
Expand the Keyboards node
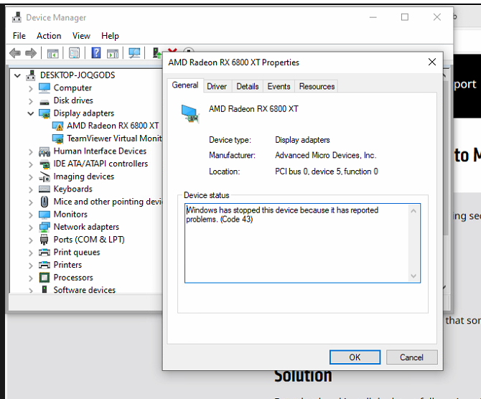pos(30,189)
